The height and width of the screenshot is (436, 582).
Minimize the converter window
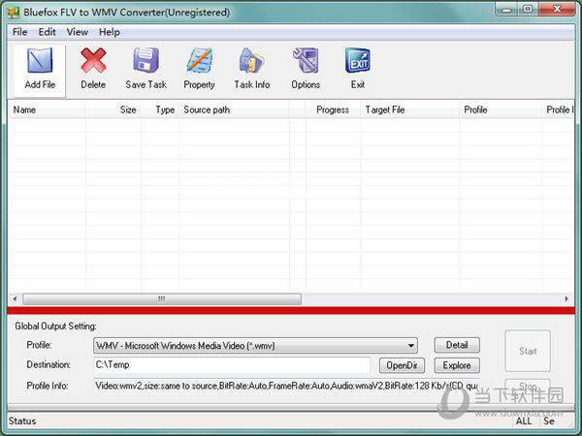coord(506,10)
